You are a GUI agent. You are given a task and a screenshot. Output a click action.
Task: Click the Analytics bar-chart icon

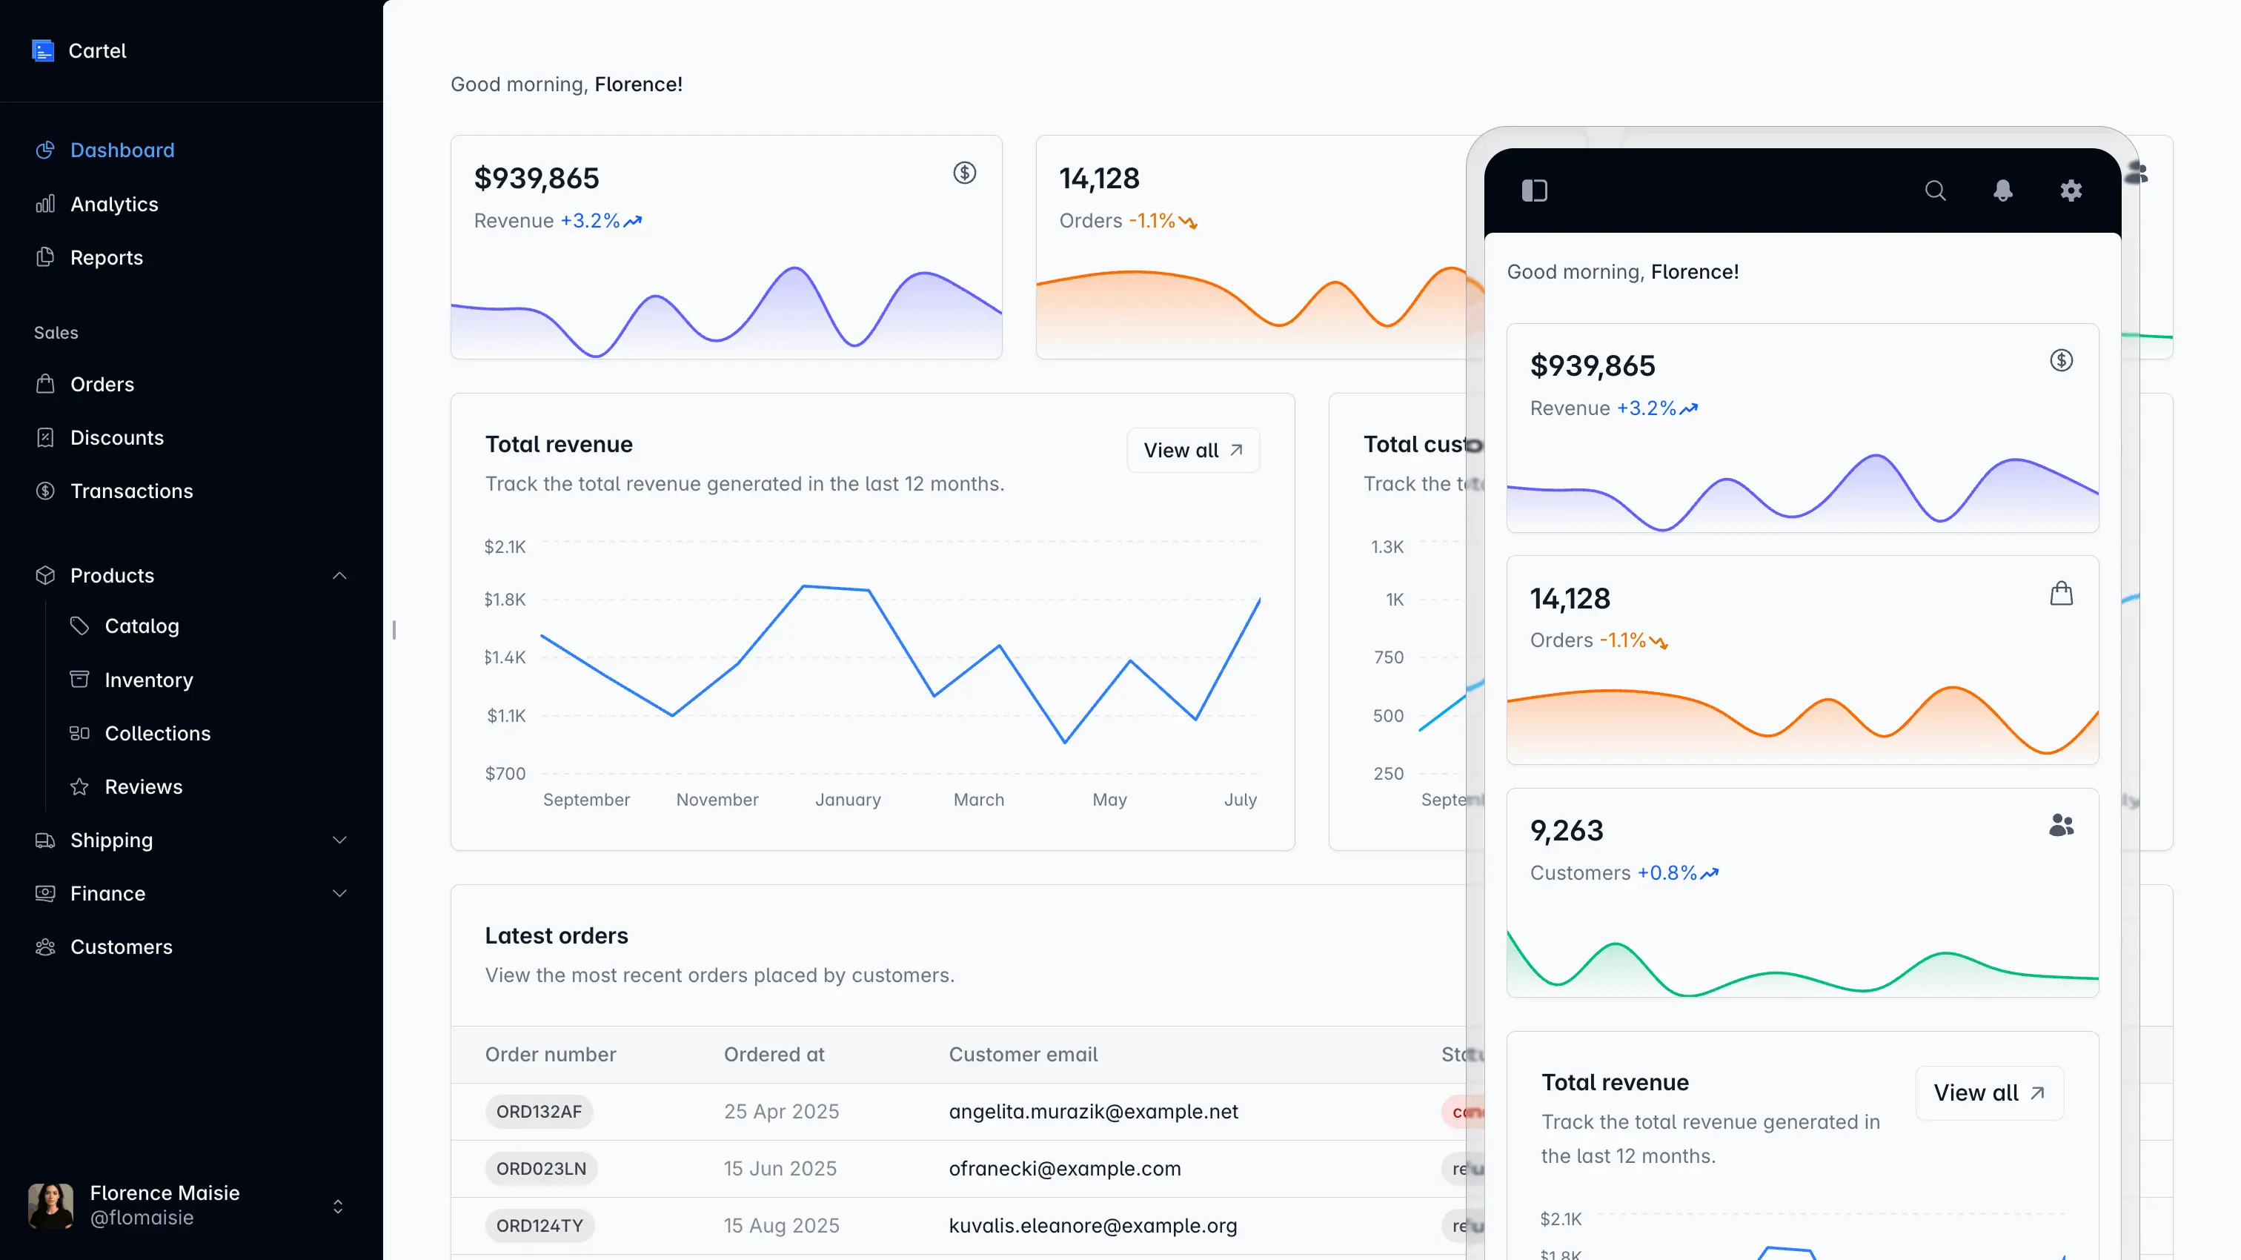(x=45, y=204)
